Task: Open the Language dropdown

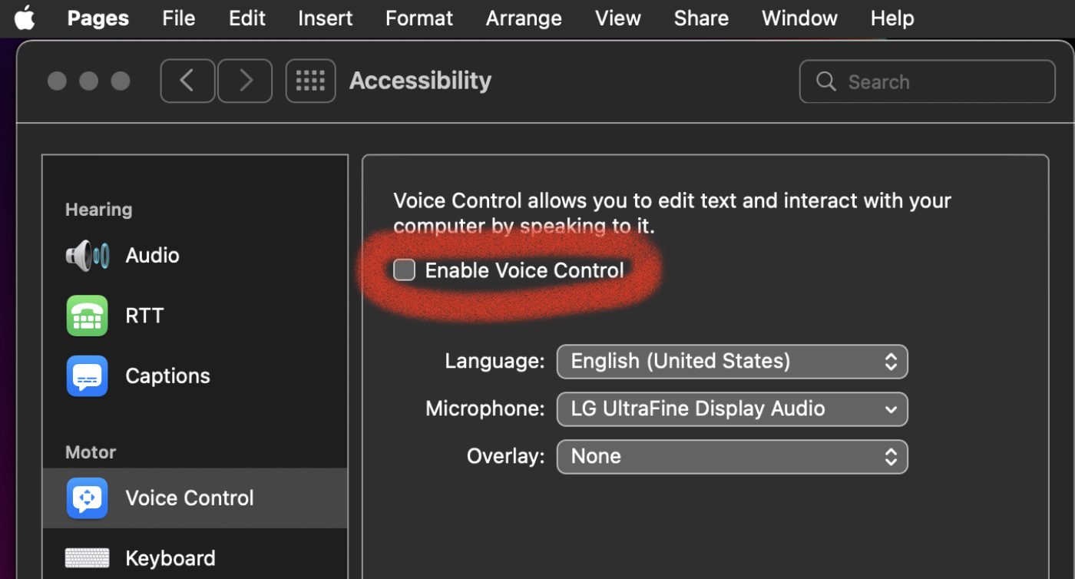Action: [x=732, y=362]
